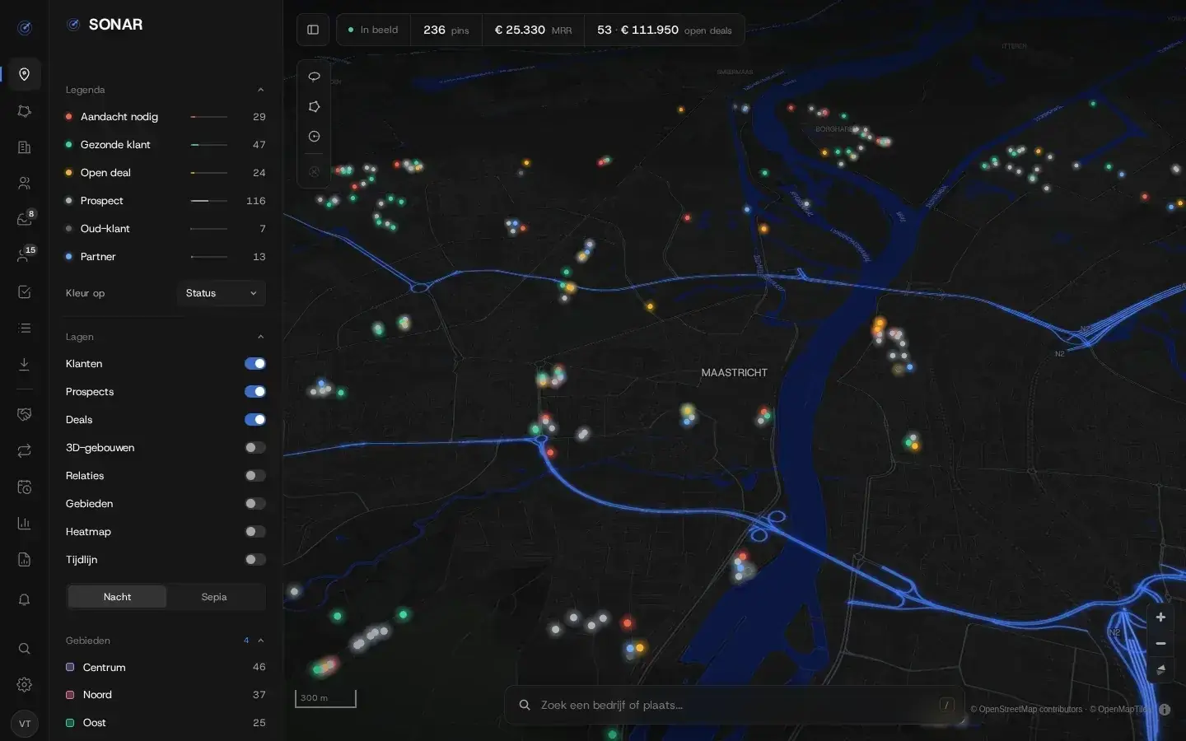1186x741 pixels.
Task: Select the Open deal legend entry
Action: 166,173
